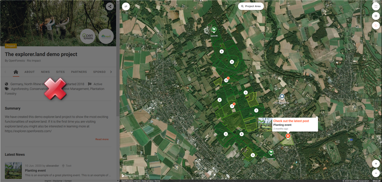Click the Check out the latest post heading
This screenshot has width=382, height=182.
click(x=291, y=121)
